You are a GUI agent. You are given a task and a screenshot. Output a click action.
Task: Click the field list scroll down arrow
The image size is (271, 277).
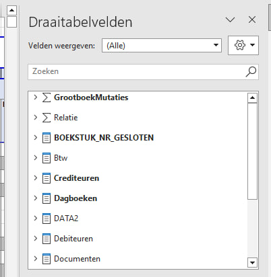click(x=252, y=263)
